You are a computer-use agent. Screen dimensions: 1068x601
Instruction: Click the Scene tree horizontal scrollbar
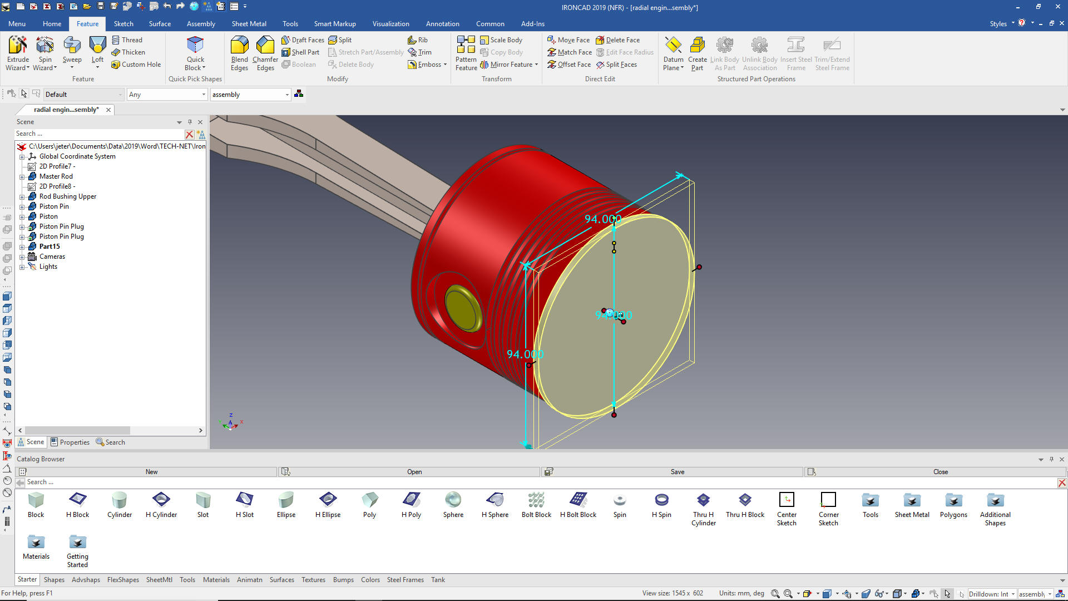78,430
